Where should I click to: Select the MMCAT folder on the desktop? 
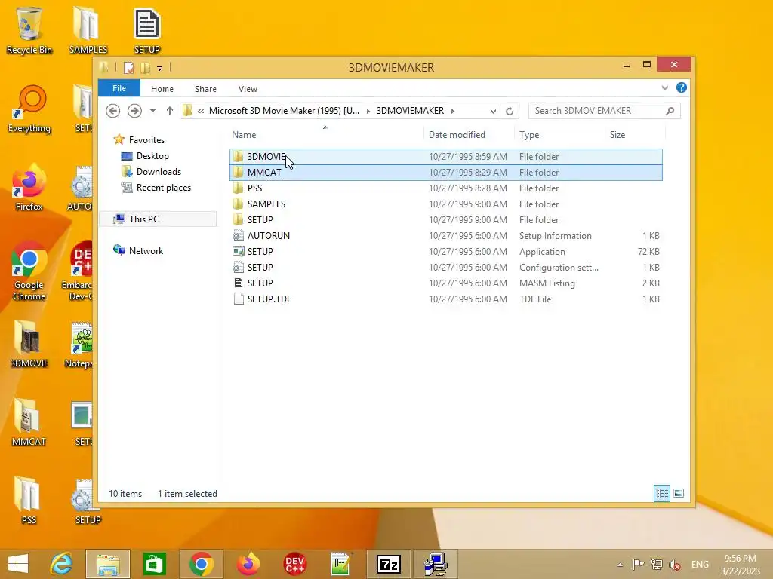click(x=29, y=422)
